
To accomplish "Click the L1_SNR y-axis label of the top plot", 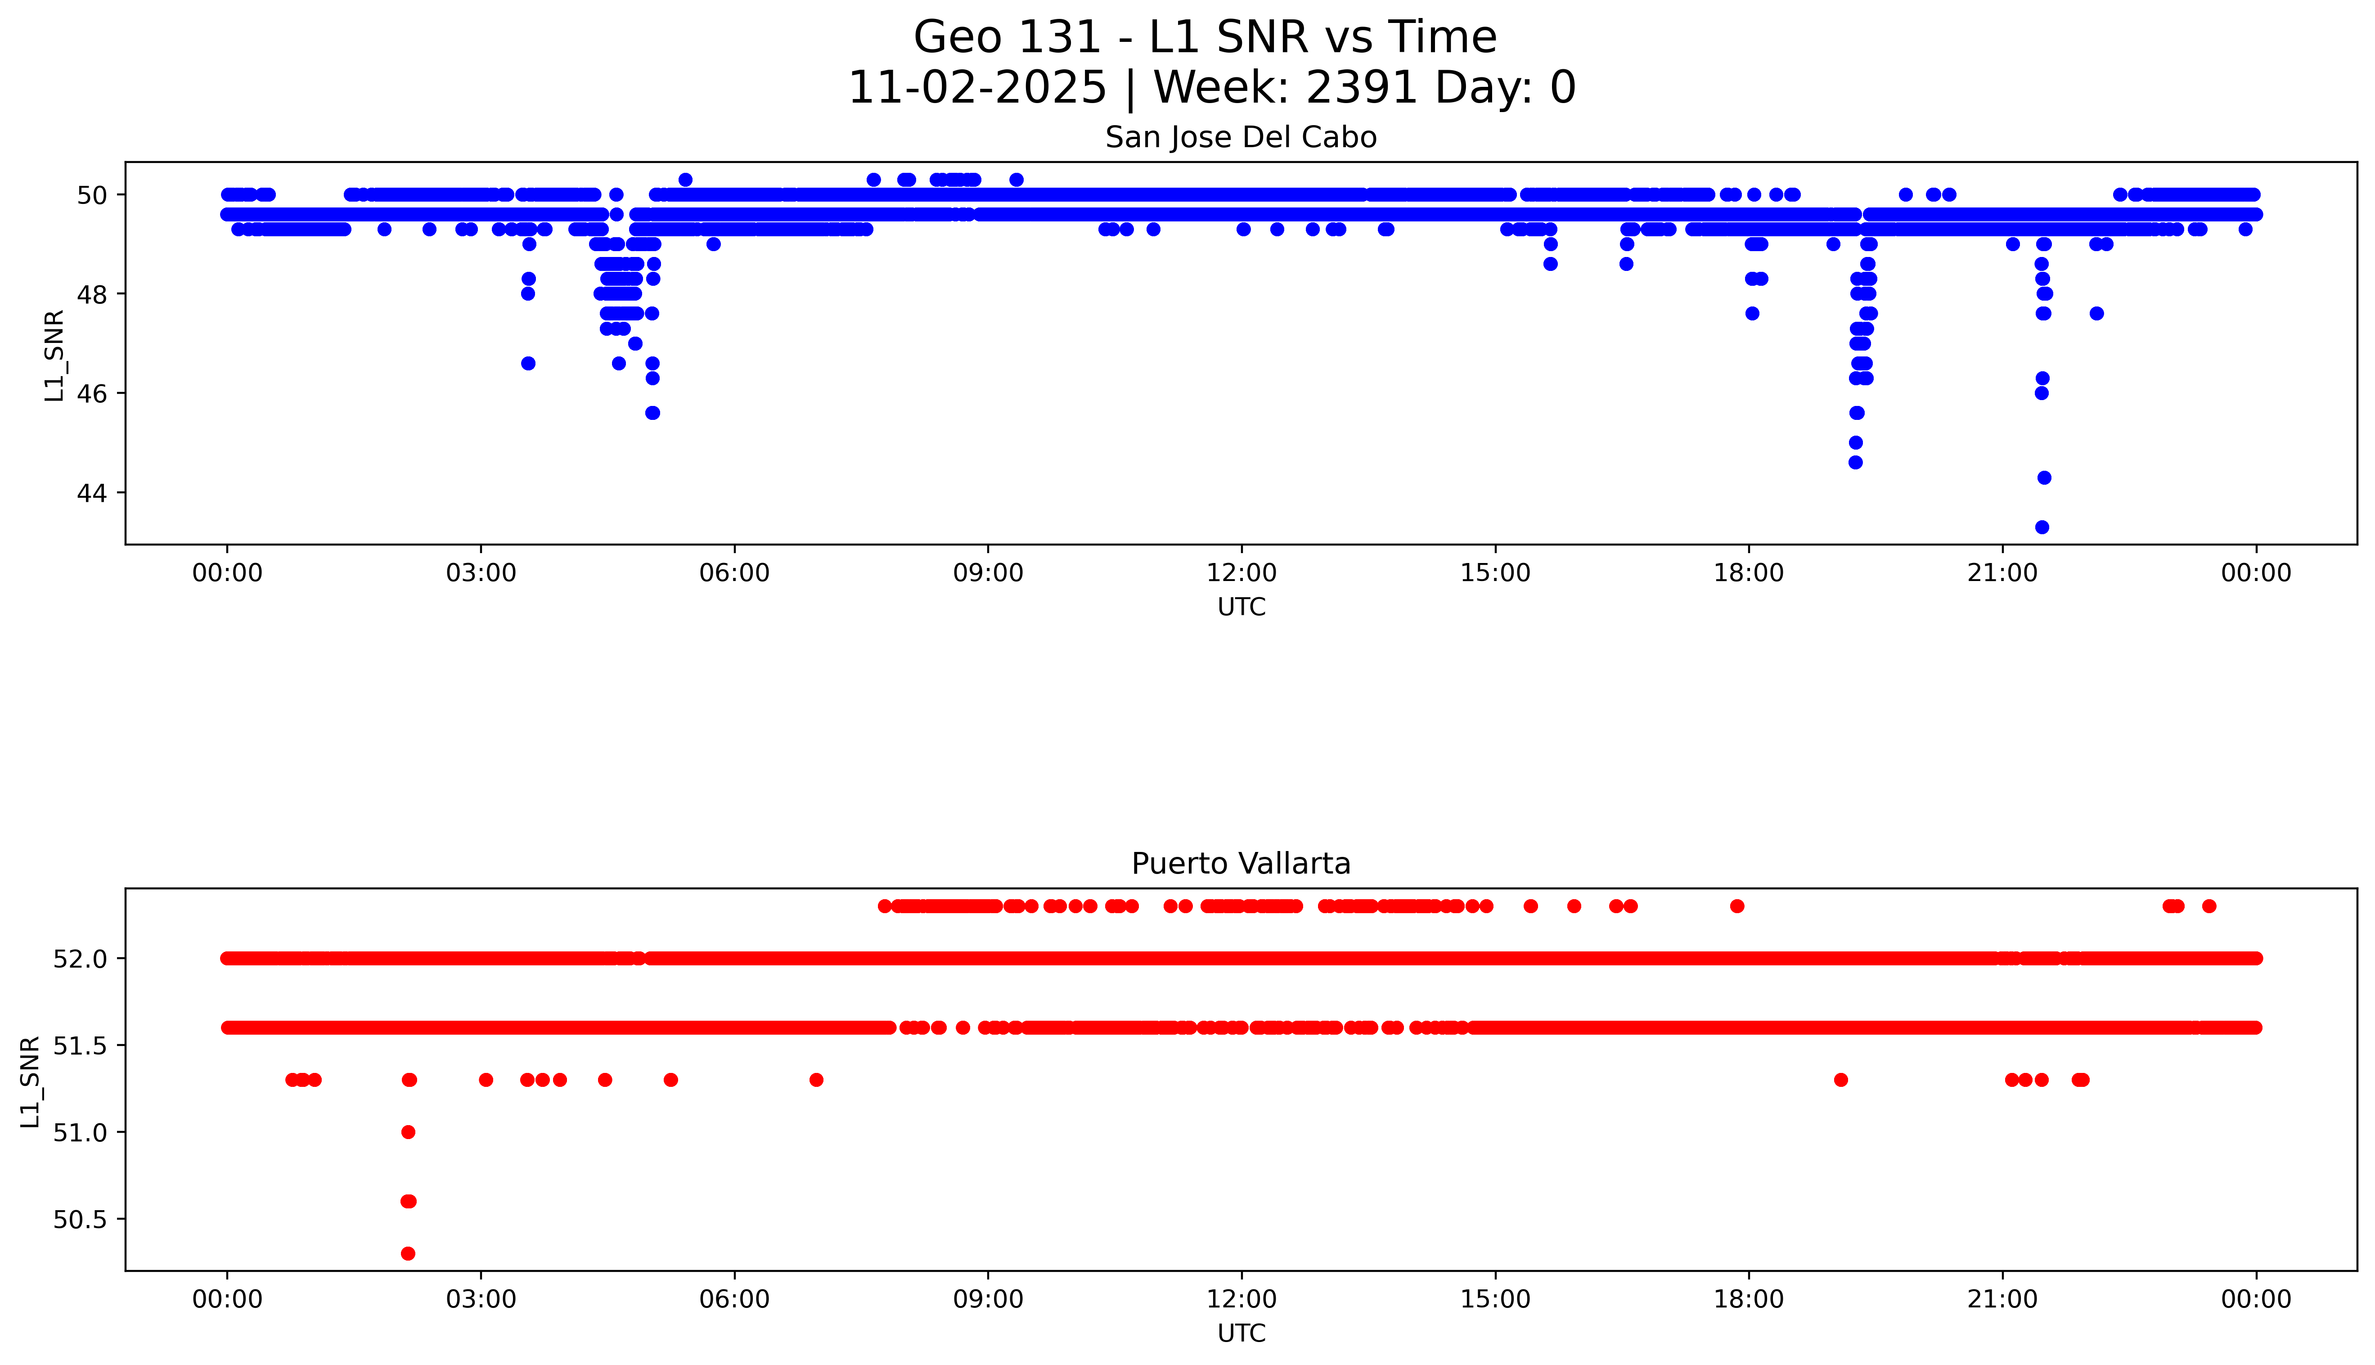I will (x=54, y=356).
